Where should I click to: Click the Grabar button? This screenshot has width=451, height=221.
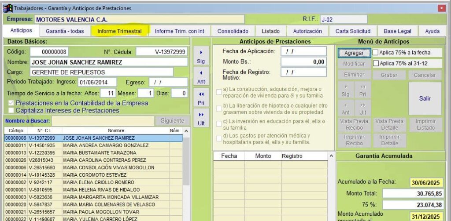(389, 75)
